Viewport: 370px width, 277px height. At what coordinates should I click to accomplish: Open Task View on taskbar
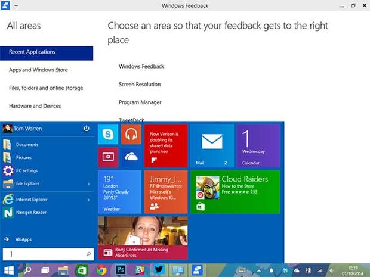click(x=45, y=270)
